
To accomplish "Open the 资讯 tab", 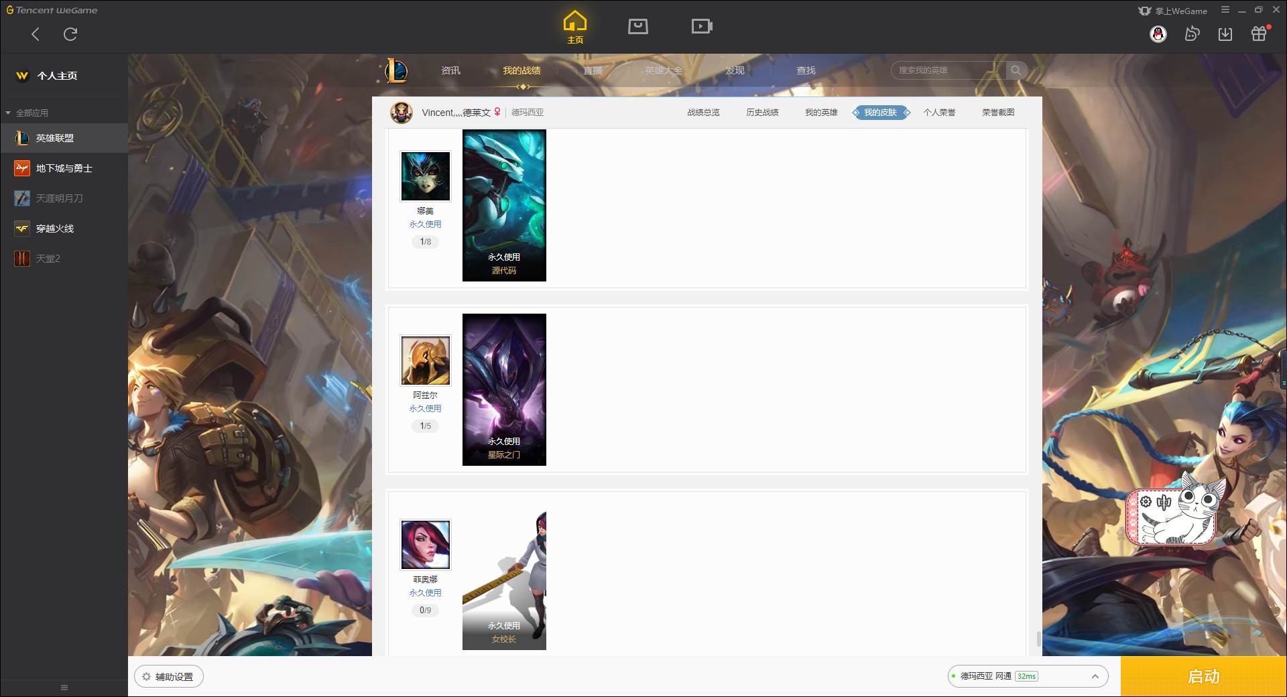I will (450, 70).
